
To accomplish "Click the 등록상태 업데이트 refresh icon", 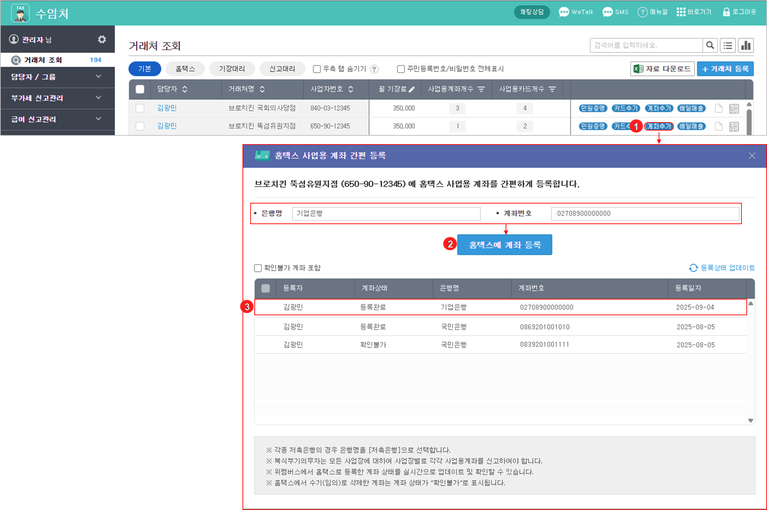I will (x=693, y=268).
